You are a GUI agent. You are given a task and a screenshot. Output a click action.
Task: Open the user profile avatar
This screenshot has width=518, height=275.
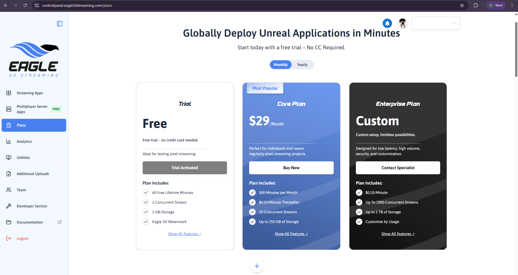point(403,23)
